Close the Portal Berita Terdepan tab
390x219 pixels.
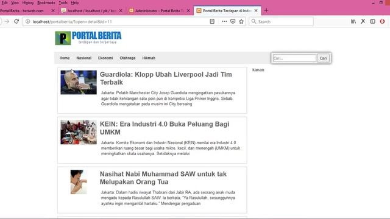click(256, 11)
